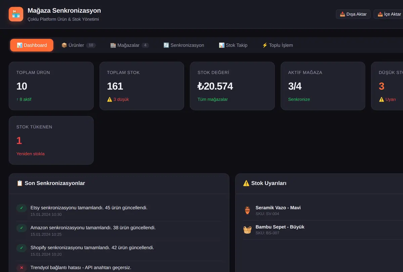Viewport: 403px width, 272px height.
Task: Click the Seramik Vazo - Mavi product name
Action: tap(278, 208)
